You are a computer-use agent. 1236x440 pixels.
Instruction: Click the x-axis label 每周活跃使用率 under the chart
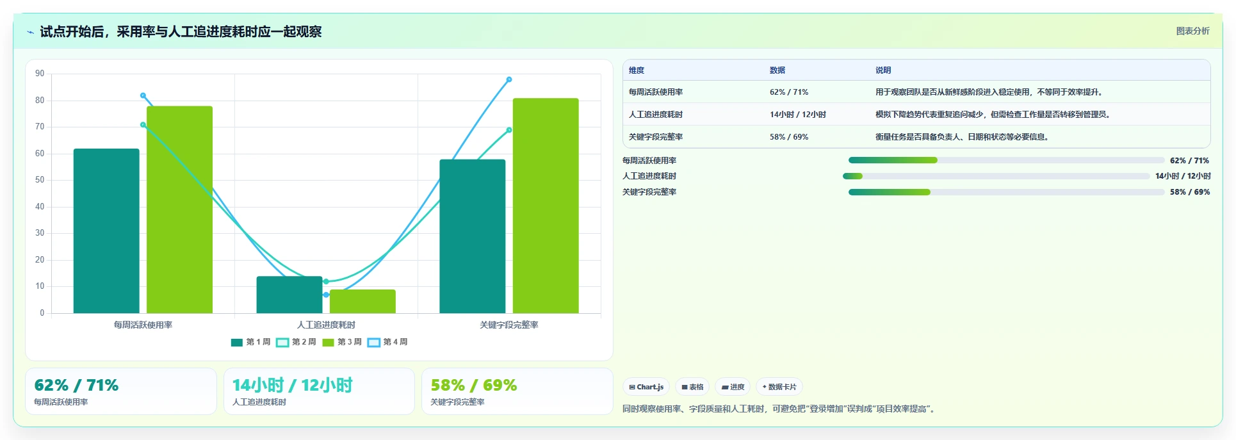(x=143, y=325)
